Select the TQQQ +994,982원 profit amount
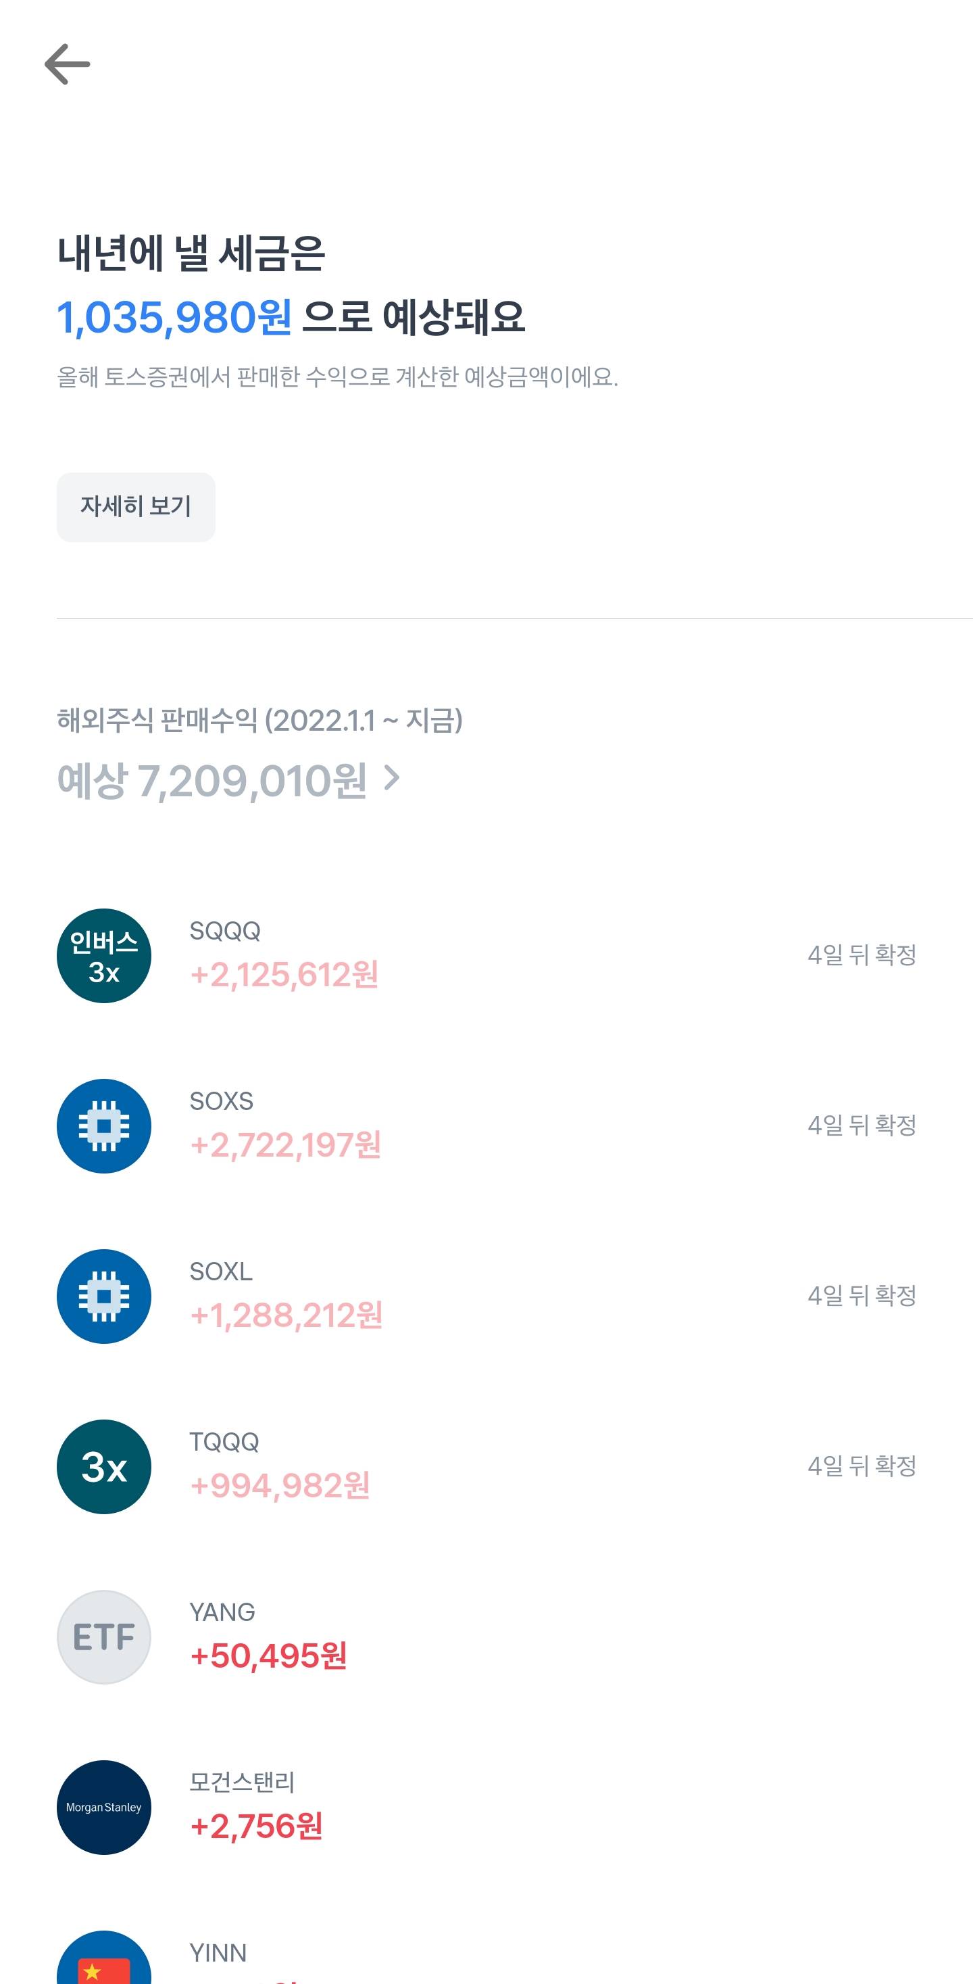This screenshot has width=973, height=1984. (x=280, y=1486)
